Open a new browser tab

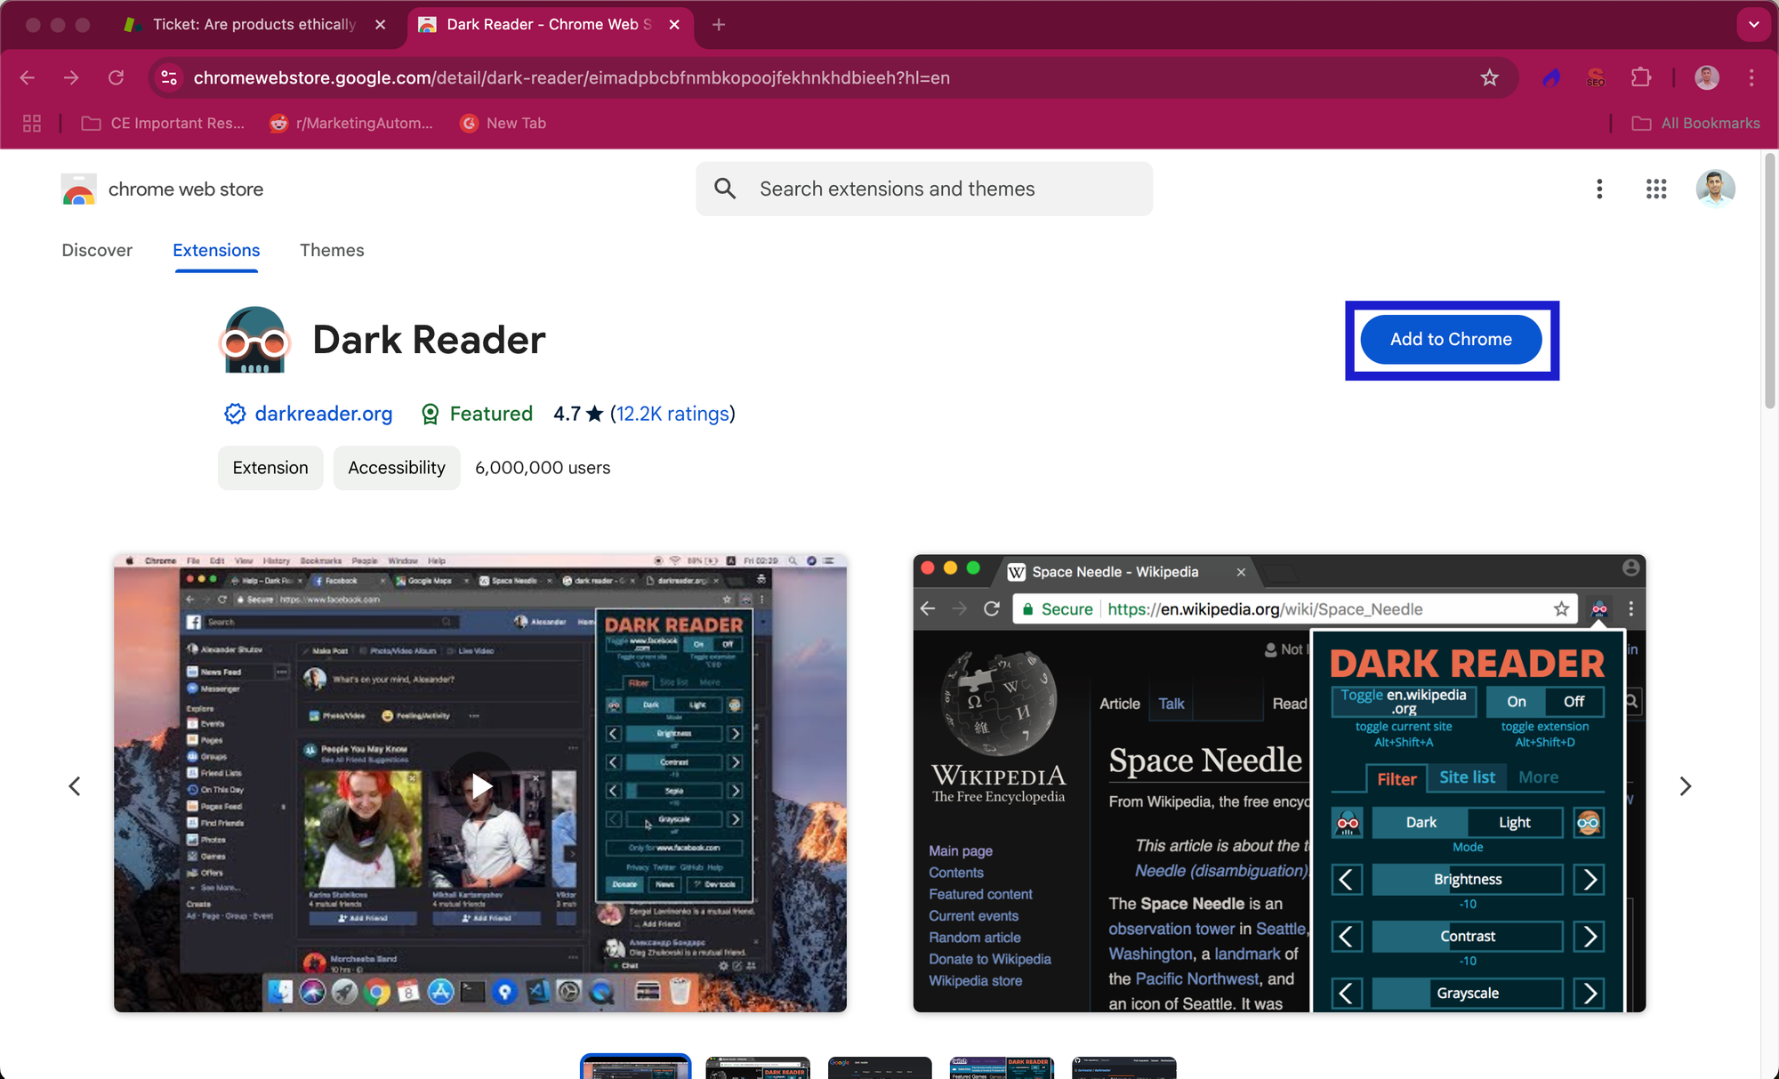click(x=719, y=24)
